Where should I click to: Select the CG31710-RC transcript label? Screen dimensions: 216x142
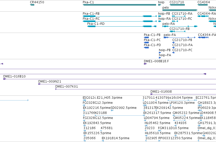coord(182,19)
